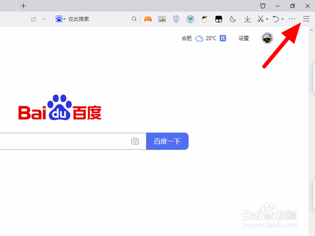Open a new tab with the plus button
Viewport: 315px width, 236px height.
pyautogui.click(x=24, y=6)
